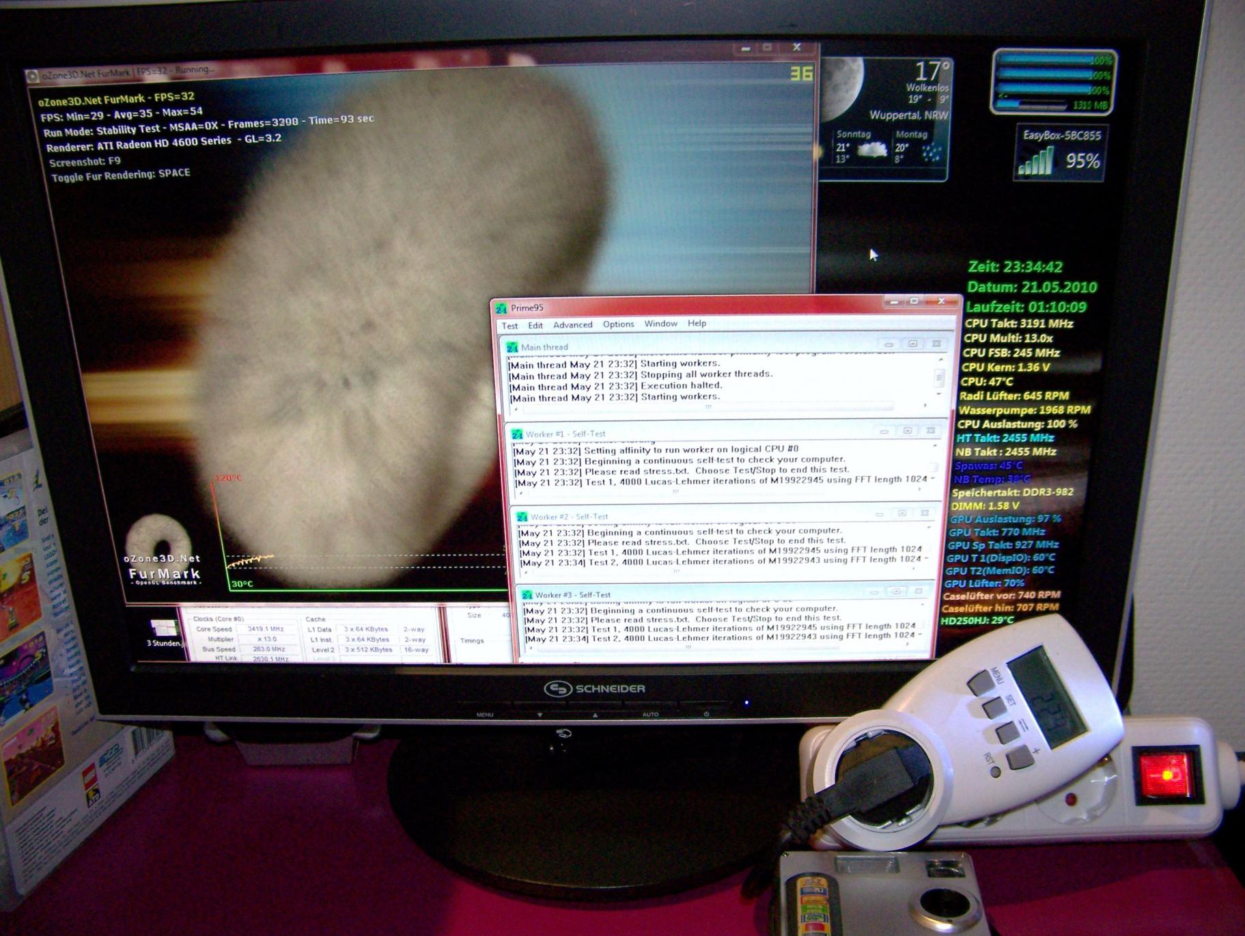
Task: Click Worker #1 'Setting affinity' log line
Action: (x=656, y=450)
